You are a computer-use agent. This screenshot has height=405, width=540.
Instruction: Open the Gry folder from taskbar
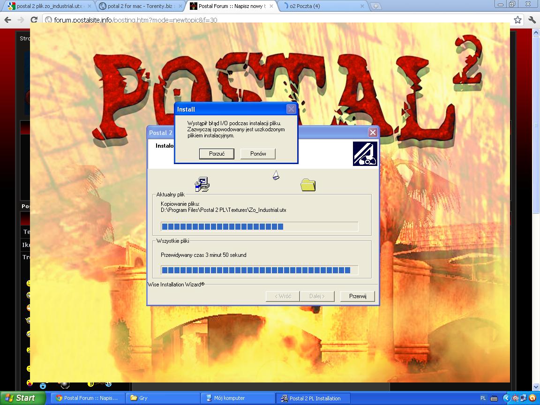tap(163, 398)
